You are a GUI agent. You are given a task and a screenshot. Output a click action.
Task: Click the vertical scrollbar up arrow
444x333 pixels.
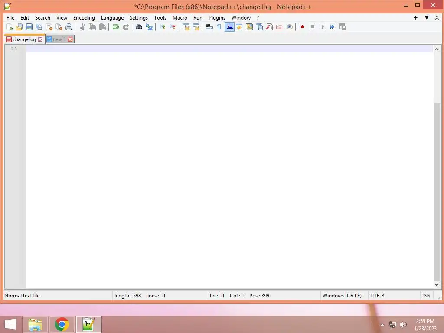437,49
